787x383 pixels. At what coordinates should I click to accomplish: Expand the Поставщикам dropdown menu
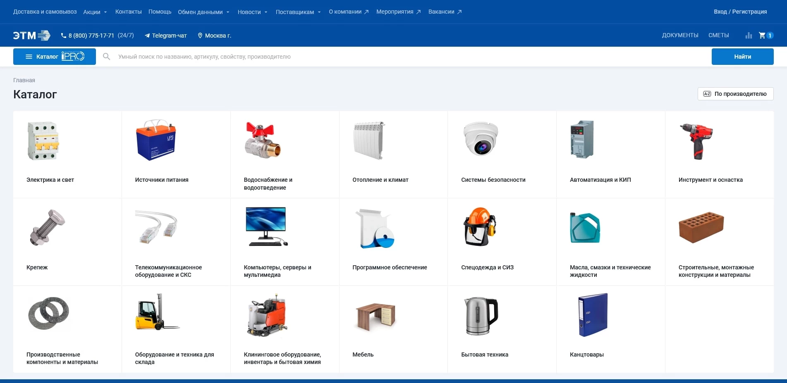(x=298, y=12)
